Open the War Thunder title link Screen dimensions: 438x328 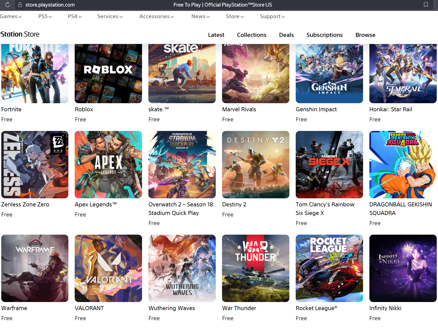(239, 308)
